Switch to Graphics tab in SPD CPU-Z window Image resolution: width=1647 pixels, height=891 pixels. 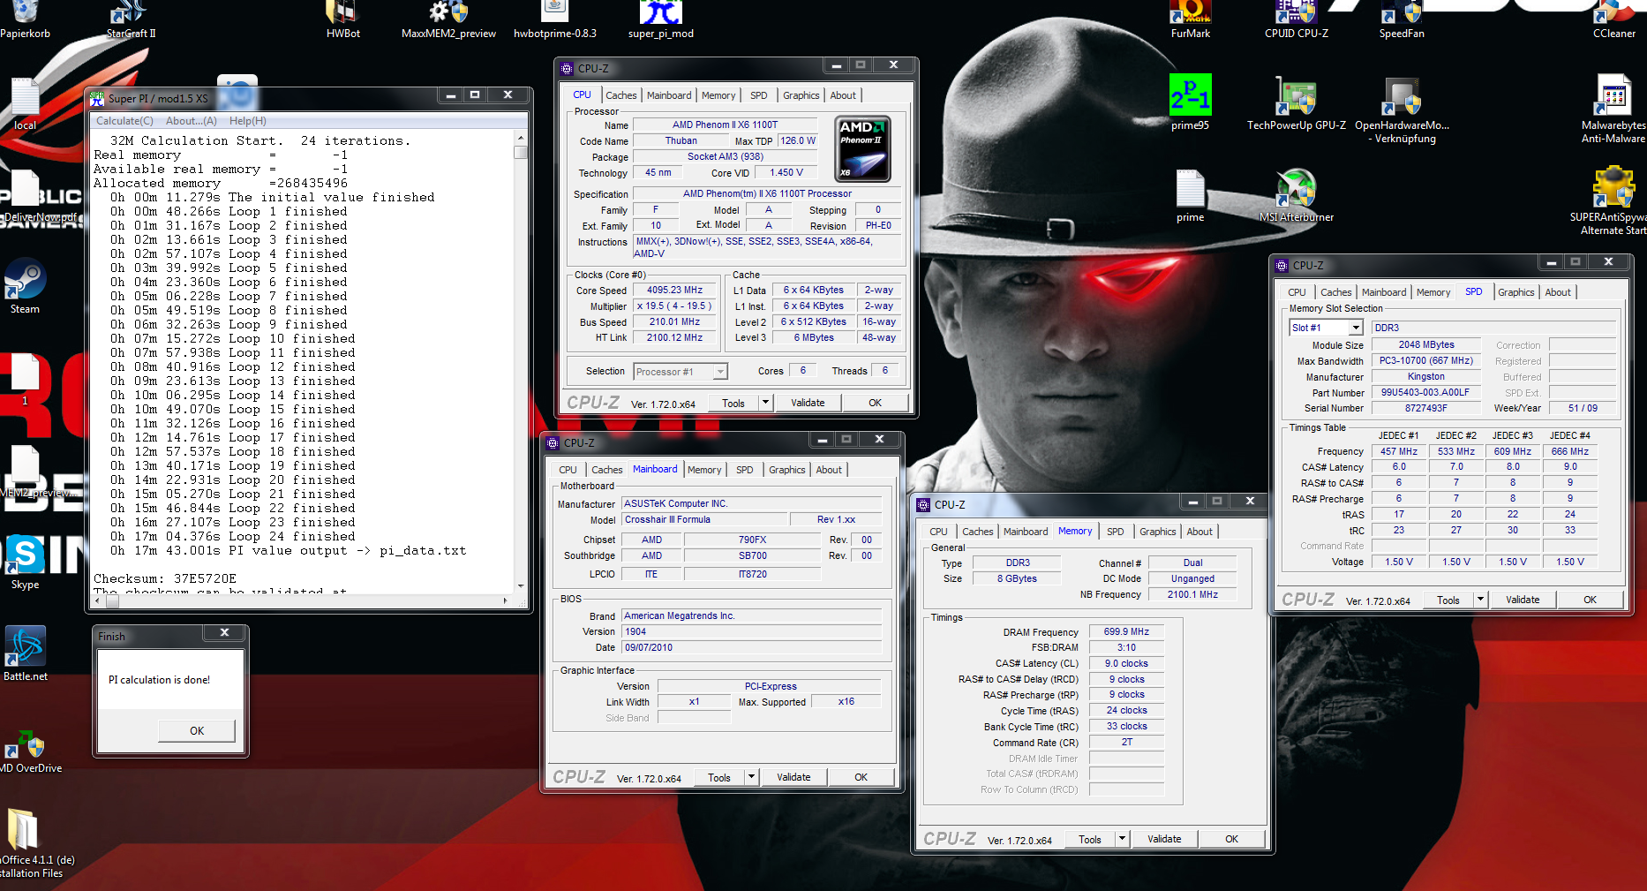tap(1515, 292)
